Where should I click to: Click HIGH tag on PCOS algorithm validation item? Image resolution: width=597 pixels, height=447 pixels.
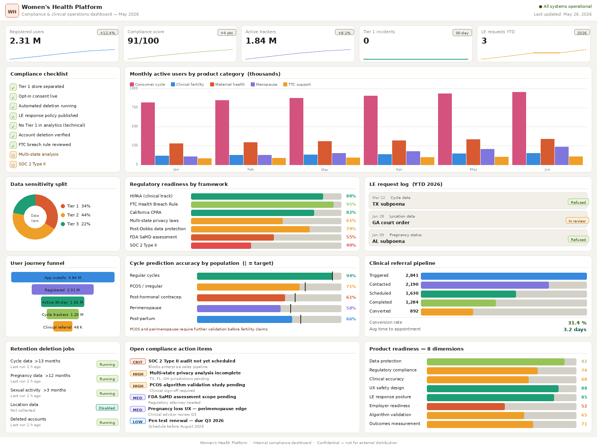pos(138,386)
